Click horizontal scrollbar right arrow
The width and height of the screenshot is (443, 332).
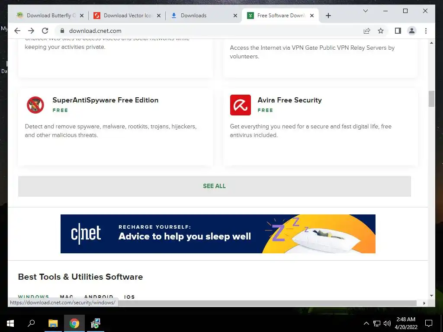[424, 303]
